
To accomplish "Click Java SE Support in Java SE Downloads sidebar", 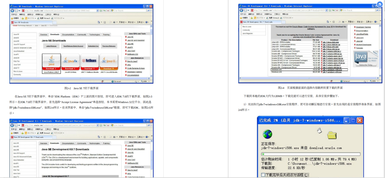I will (x=19, y=45).
